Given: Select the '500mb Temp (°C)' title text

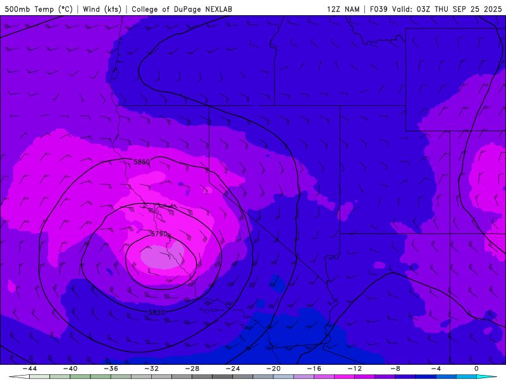Looking at the screenshot, I should click(39, 9).
